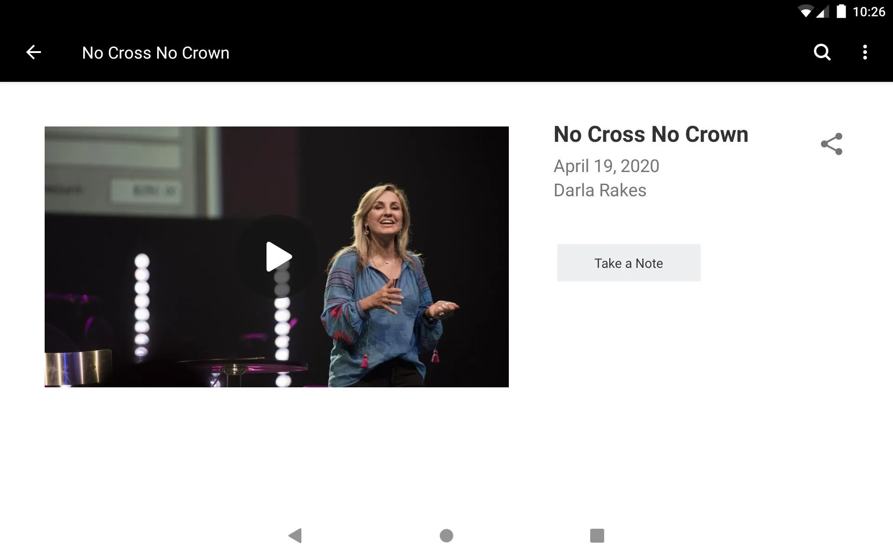Click the search icon in toolbar
Image resolution: width=893 pixels, height=558 pixels.
tap(823, 53)
